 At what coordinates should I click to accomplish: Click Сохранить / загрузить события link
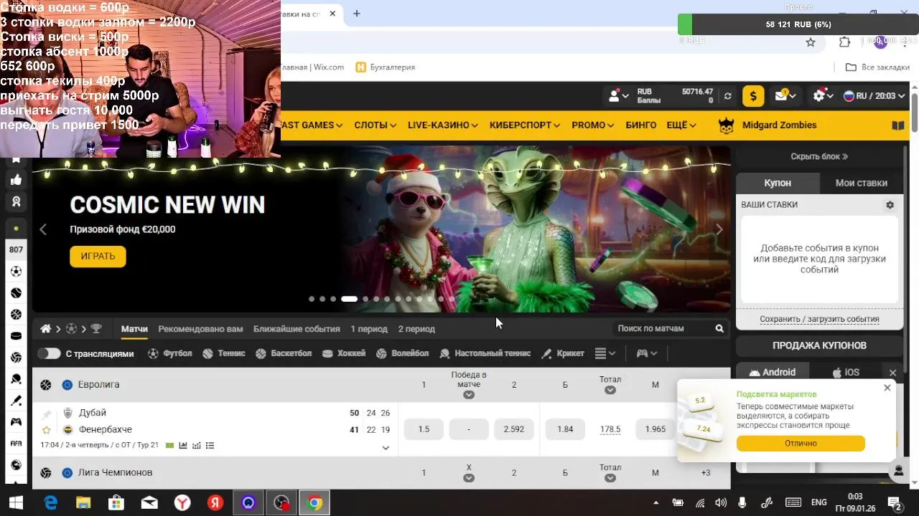tap(819, 320)
